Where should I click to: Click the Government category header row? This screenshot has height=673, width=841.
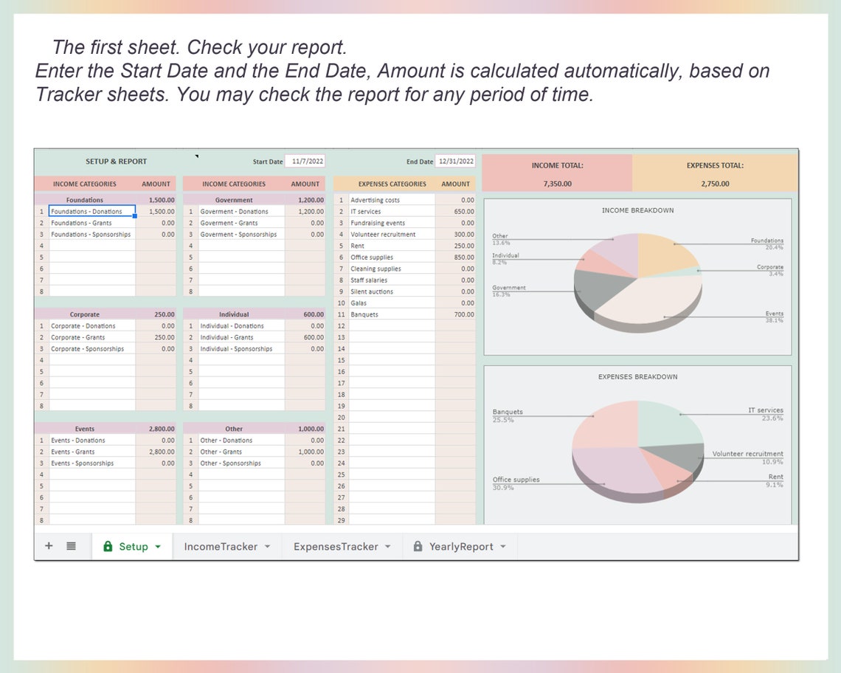tap(255, 200)
